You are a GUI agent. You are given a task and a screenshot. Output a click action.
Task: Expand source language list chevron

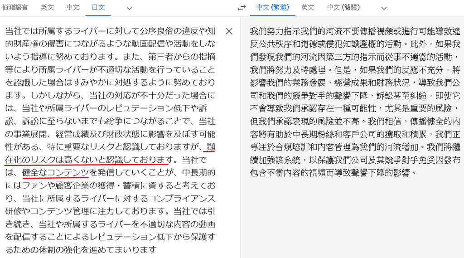(x=129, y=8)
